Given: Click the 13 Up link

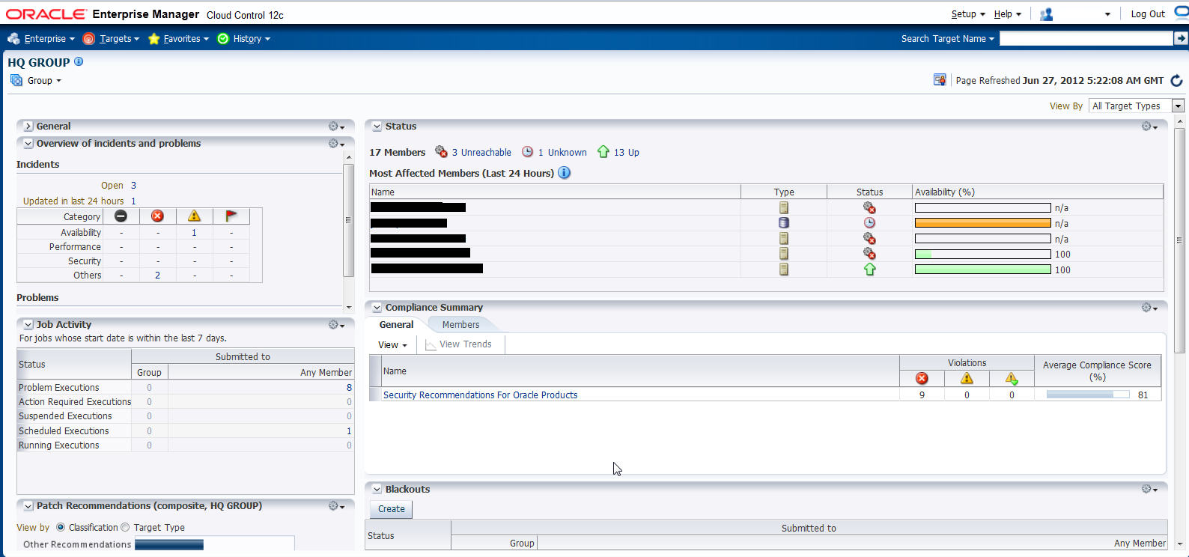Looking at the screenshot, I should 627,153.
